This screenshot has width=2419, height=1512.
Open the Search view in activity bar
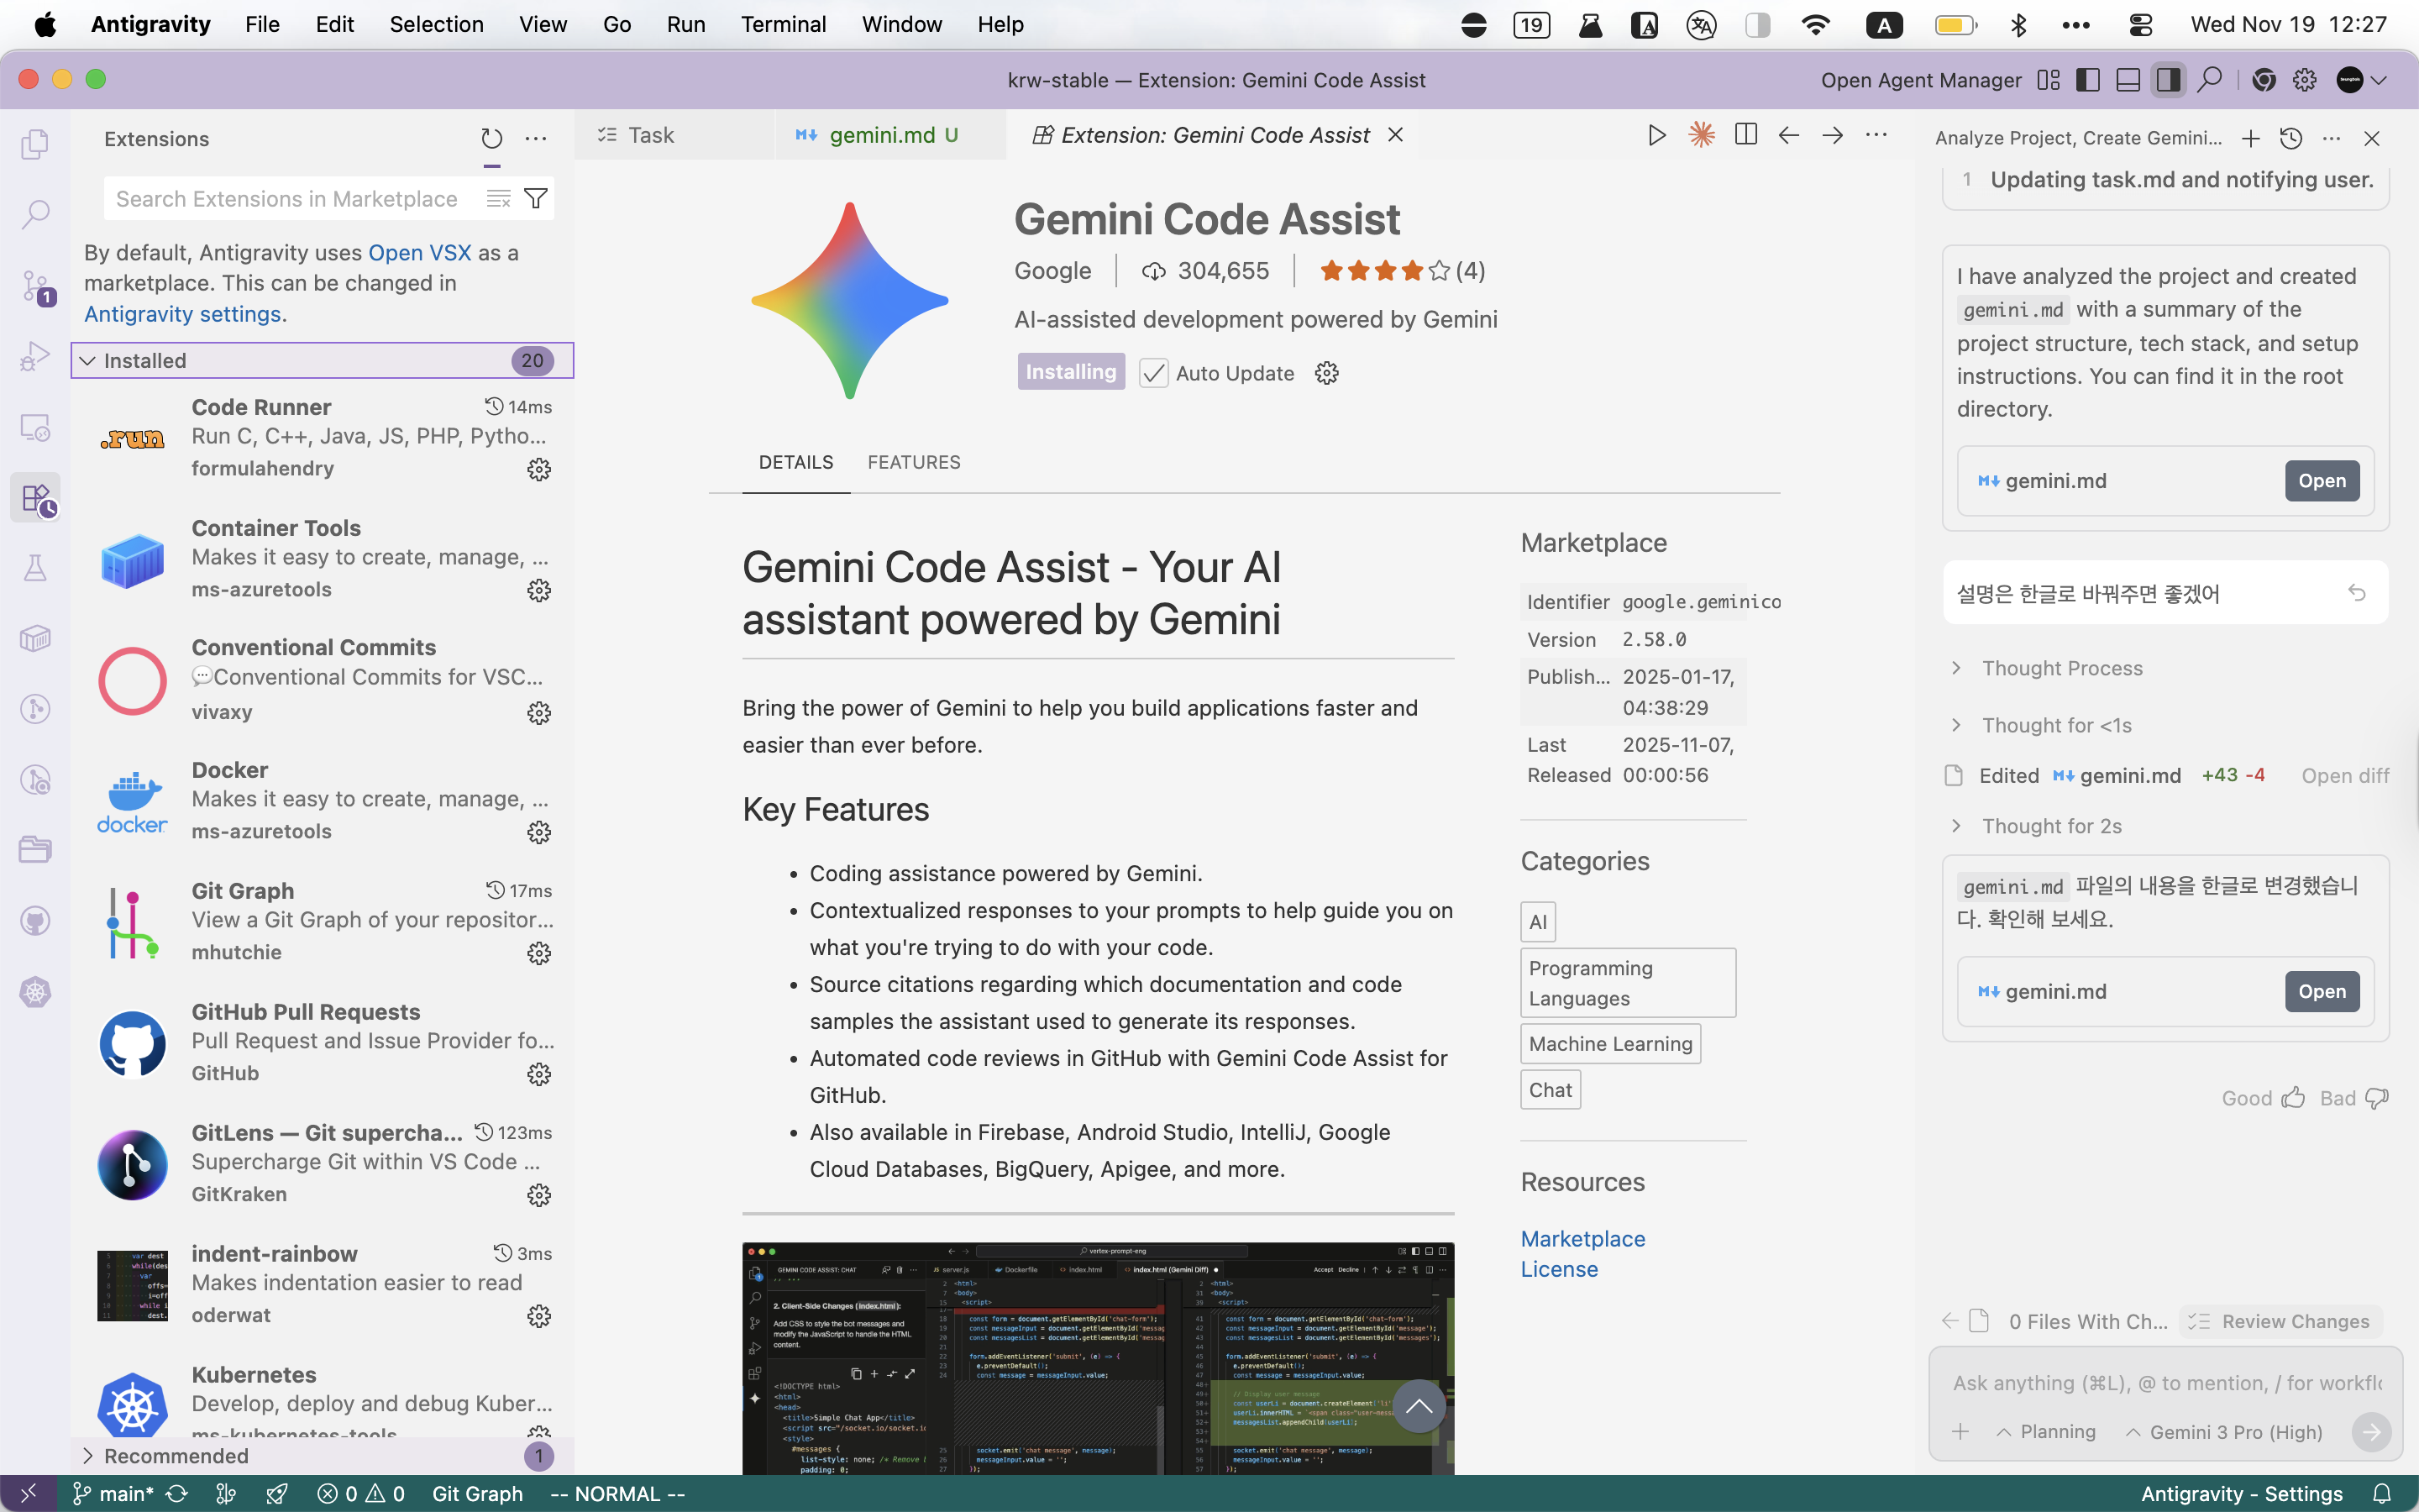tap(35, 214)
